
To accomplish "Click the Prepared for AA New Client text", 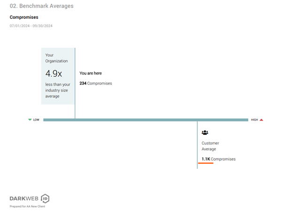I will 27,206.
